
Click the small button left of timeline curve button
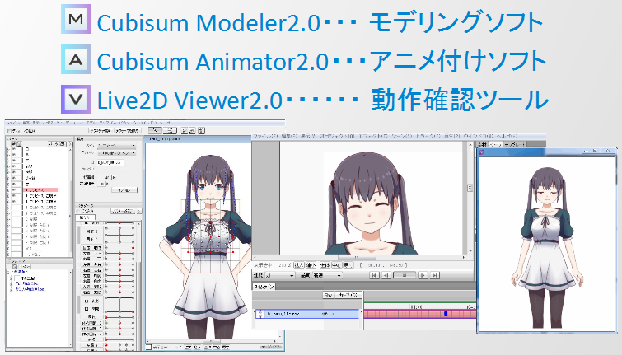pyautogui.click(x=328, y=295)
